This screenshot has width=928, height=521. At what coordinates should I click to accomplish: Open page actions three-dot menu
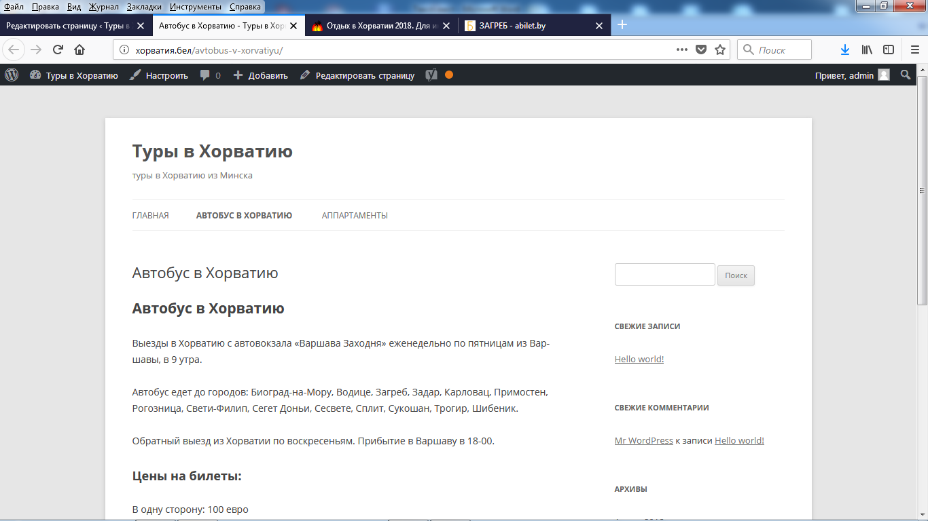682,50
